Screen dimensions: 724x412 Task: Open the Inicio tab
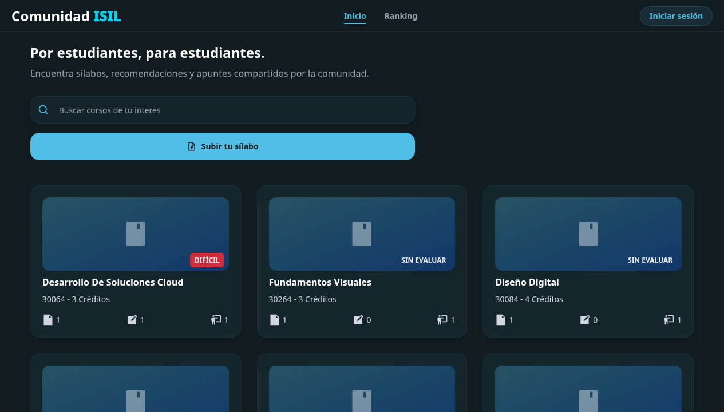click(355, 16)
